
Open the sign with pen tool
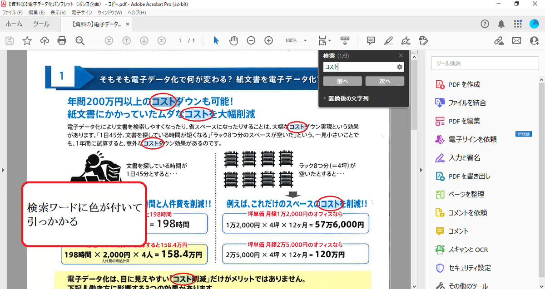click(x=406, y=41)
